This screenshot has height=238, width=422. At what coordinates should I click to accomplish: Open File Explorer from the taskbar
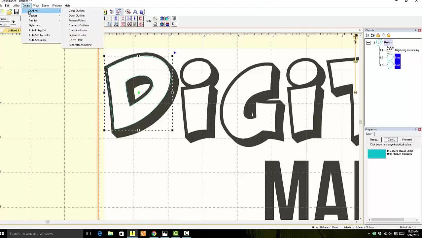(111, 233)
